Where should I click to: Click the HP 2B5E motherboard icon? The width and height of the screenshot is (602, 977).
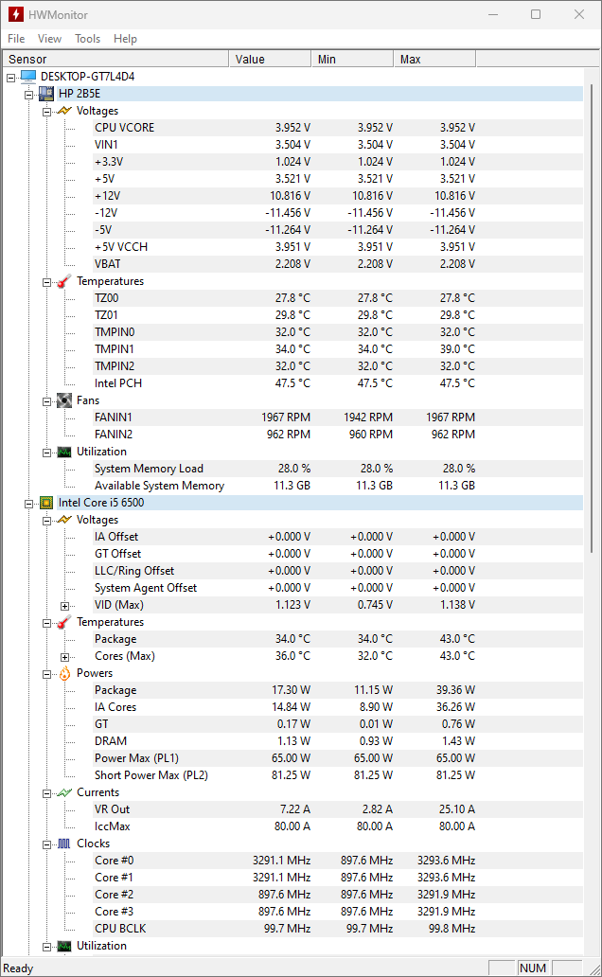tap(46, 94)
